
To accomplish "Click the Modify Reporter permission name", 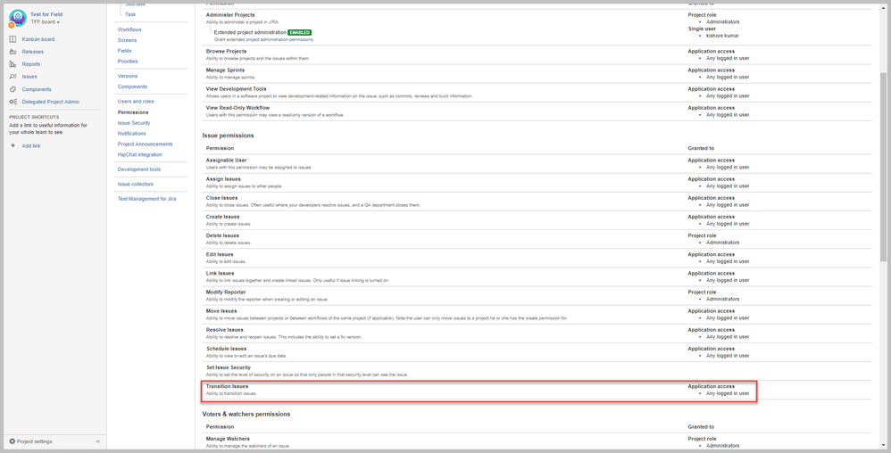I will (x=226, y=292).
